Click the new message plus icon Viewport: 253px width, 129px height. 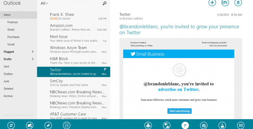(212, 3)
